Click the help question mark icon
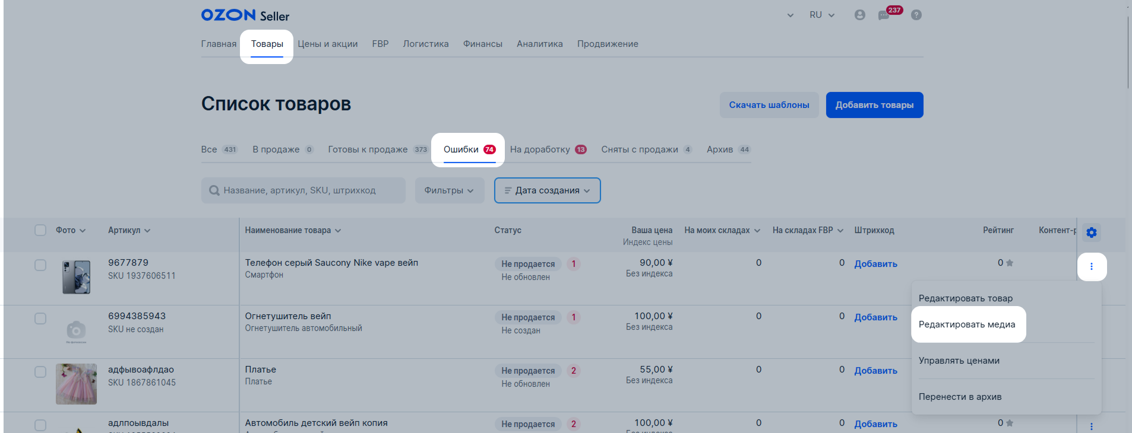The image size is (1132, 433). click(x=916, y=15)
